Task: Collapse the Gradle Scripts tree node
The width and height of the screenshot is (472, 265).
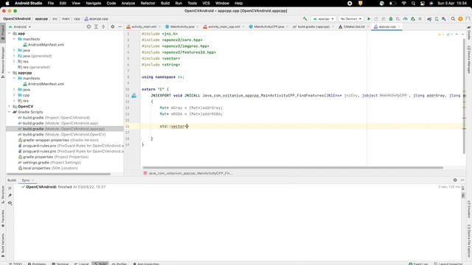Action: [x=9, y=112]
